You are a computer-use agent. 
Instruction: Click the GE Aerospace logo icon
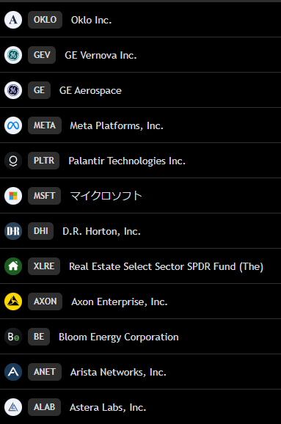[x=13, y=90]
